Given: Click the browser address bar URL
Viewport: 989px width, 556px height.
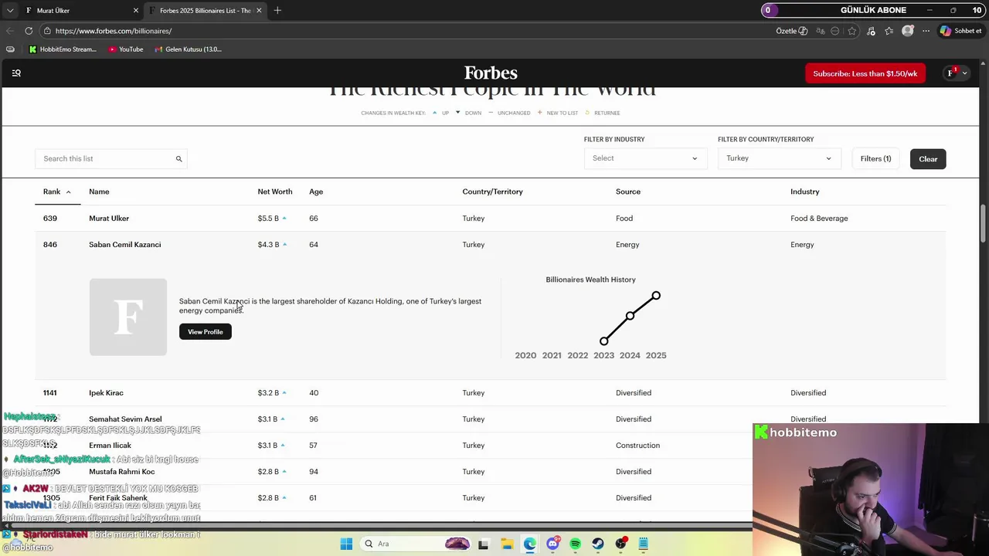Looking at the screenshot, I should [114, 31].
